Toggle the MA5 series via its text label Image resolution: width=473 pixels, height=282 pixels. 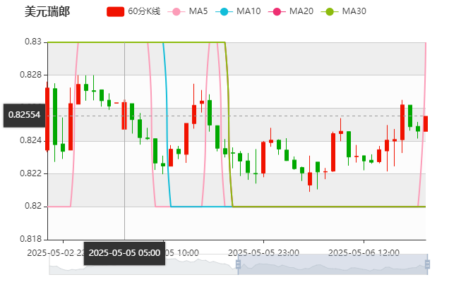click(x=198, y=12)
